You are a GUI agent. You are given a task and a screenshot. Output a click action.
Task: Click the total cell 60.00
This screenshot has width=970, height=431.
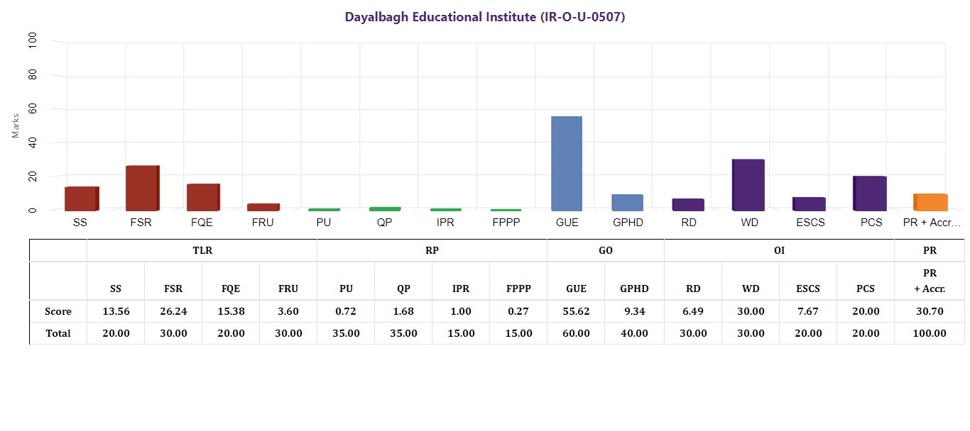click(x=576, y=333)
